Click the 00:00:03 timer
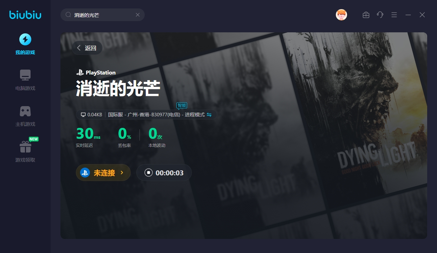The height and width of the screenshot is (253, 437). click(170, 173)
